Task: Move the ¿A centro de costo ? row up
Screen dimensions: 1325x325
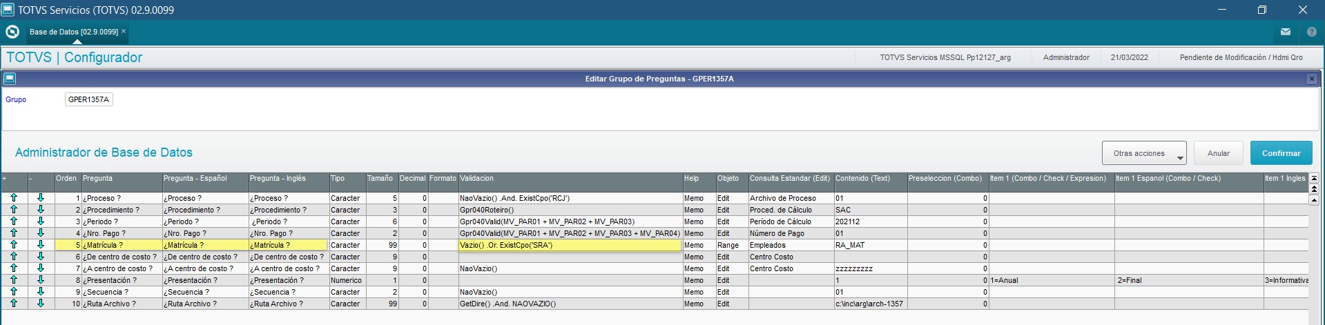Action: point(14,268)
